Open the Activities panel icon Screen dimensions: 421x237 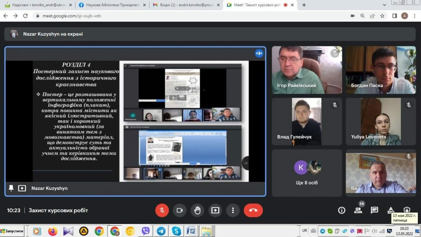391,210
